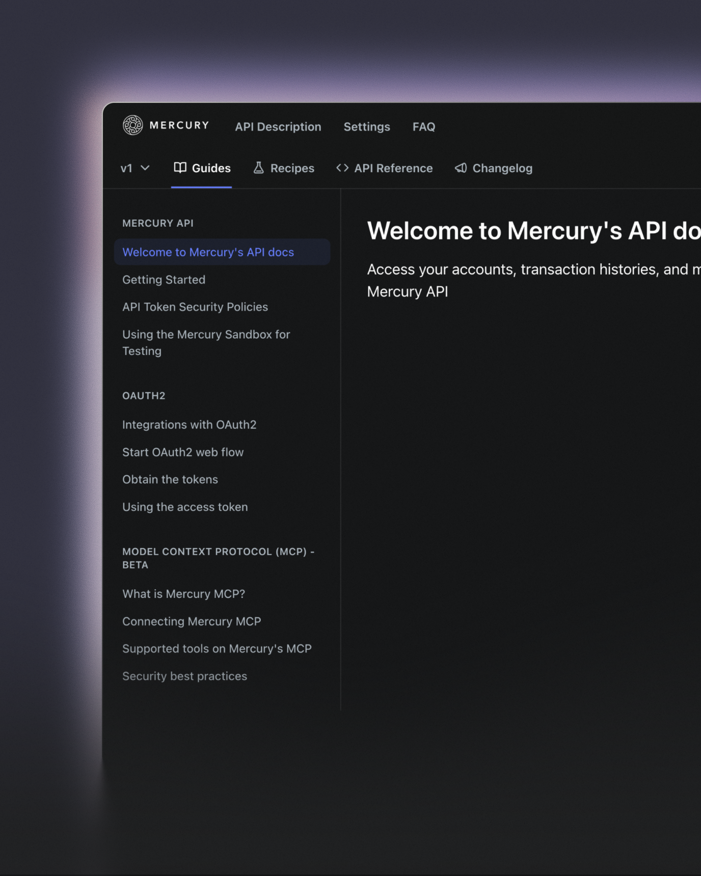701x876 pixels.
Task: Go to the FAQ page
Action: click(424, 127)
